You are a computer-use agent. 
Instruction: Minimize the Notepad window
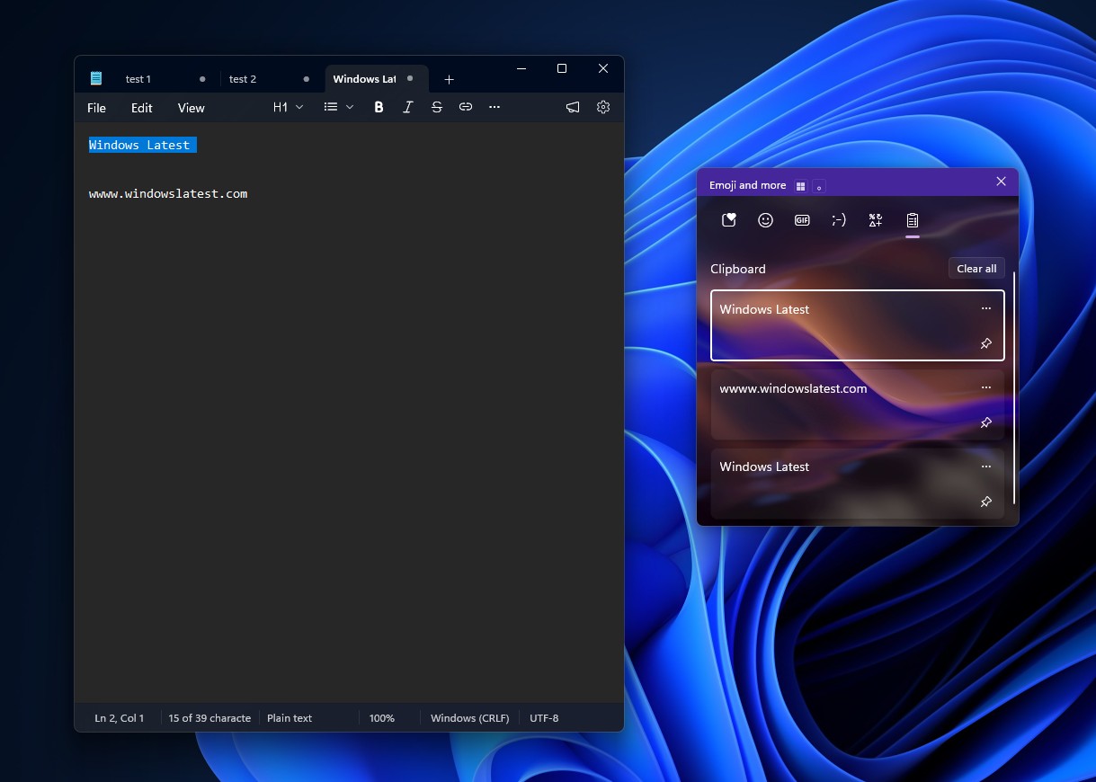(521, 68)
